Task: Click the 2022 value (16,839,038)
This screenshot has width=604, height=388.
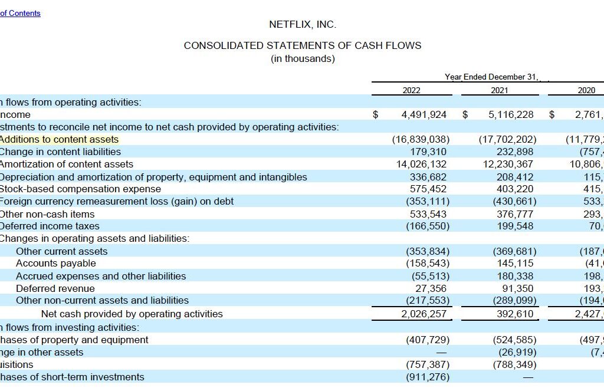Action: coord(421,140)
